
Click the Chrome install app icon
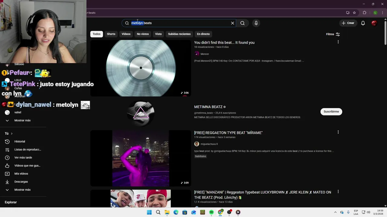[348, 13]
